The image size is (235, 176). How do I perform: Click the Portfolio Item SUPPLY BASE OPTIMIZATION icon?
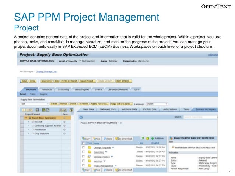(x=173, y=147)
